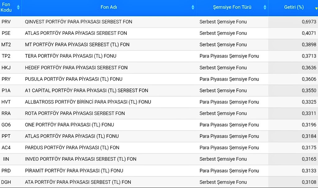
Task: Select fund code TP2
Action: tap(6, 56)
